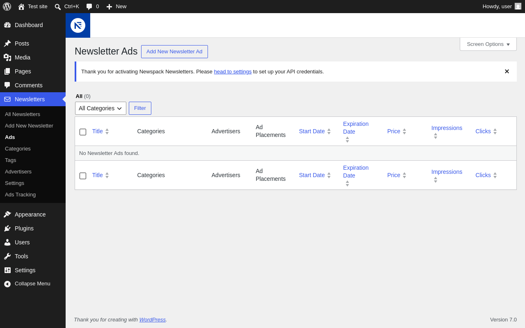Viewport: 525px width, 328px height.
Task: Check the select-all box in table footer
Action: (x=83, y=176)
